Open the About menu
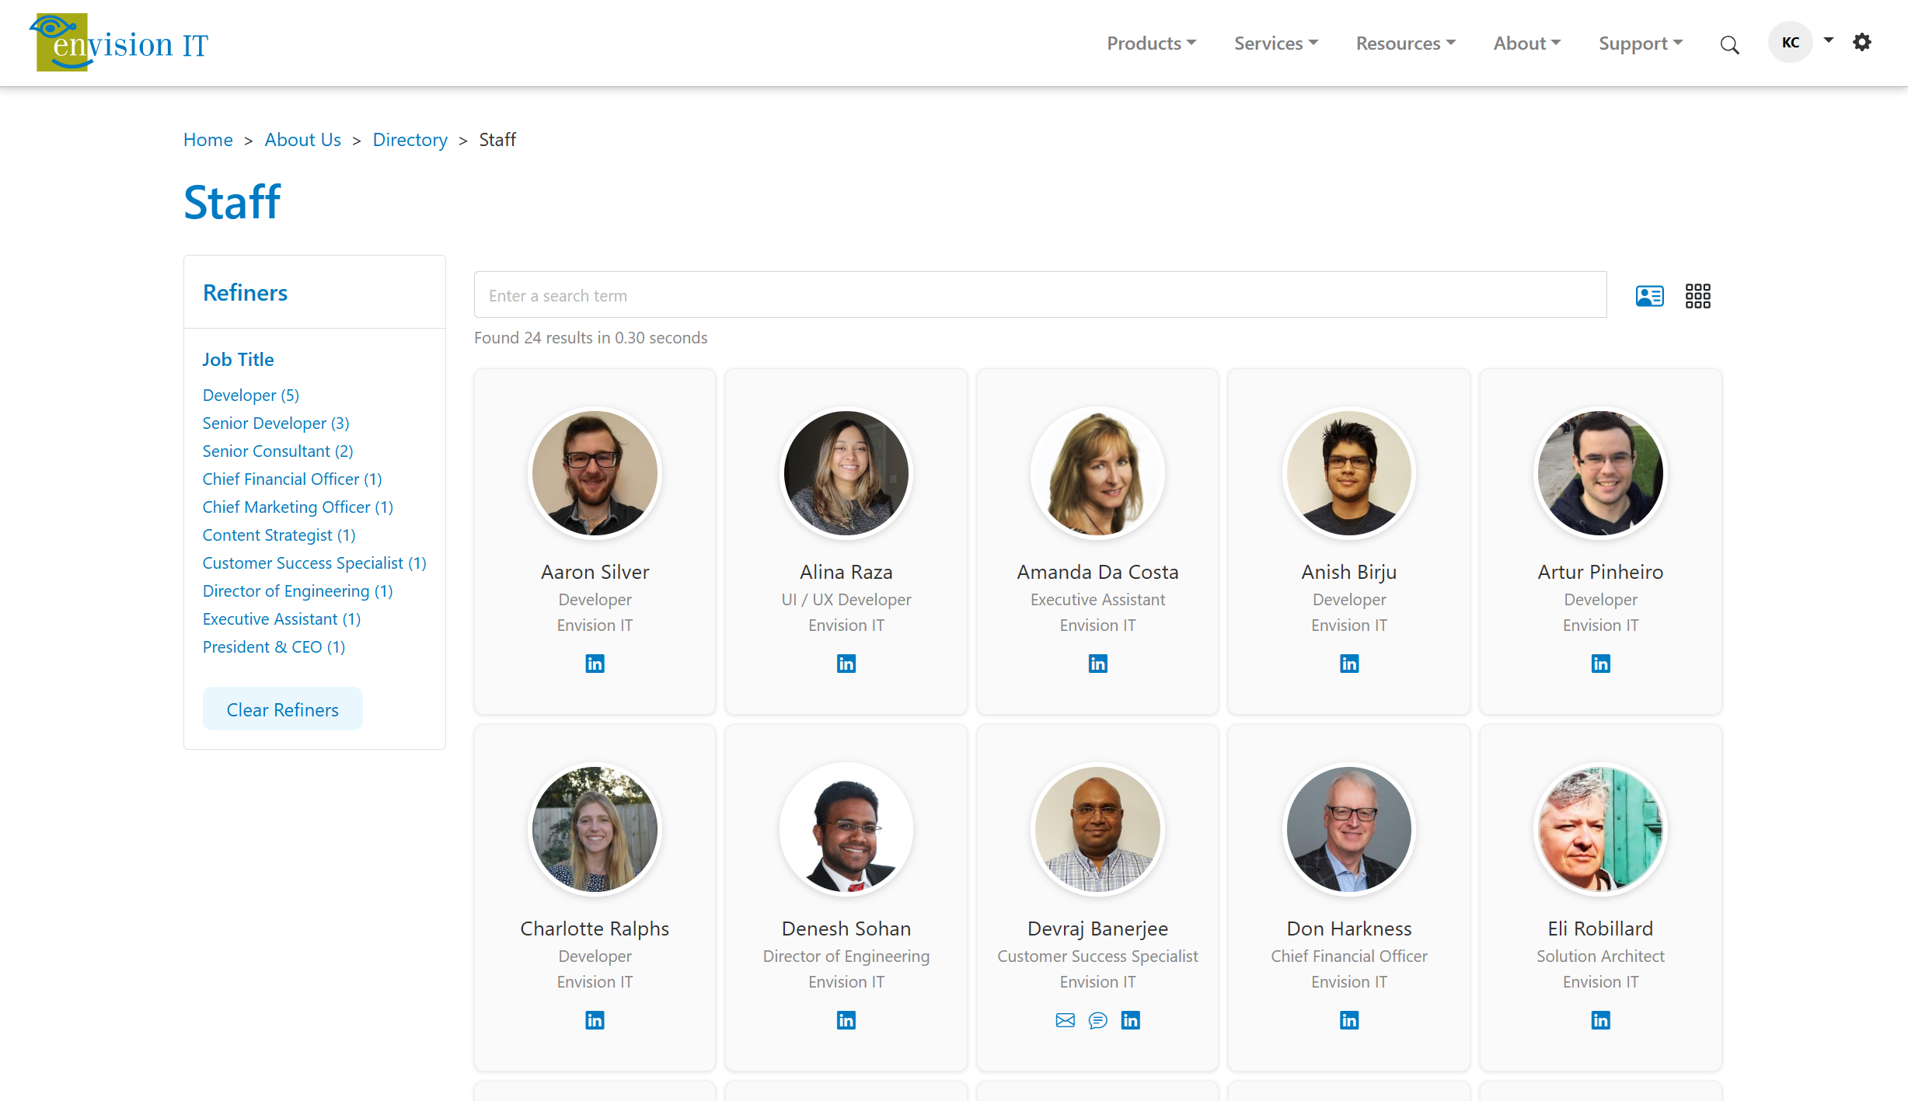 tap(1526, 44)
